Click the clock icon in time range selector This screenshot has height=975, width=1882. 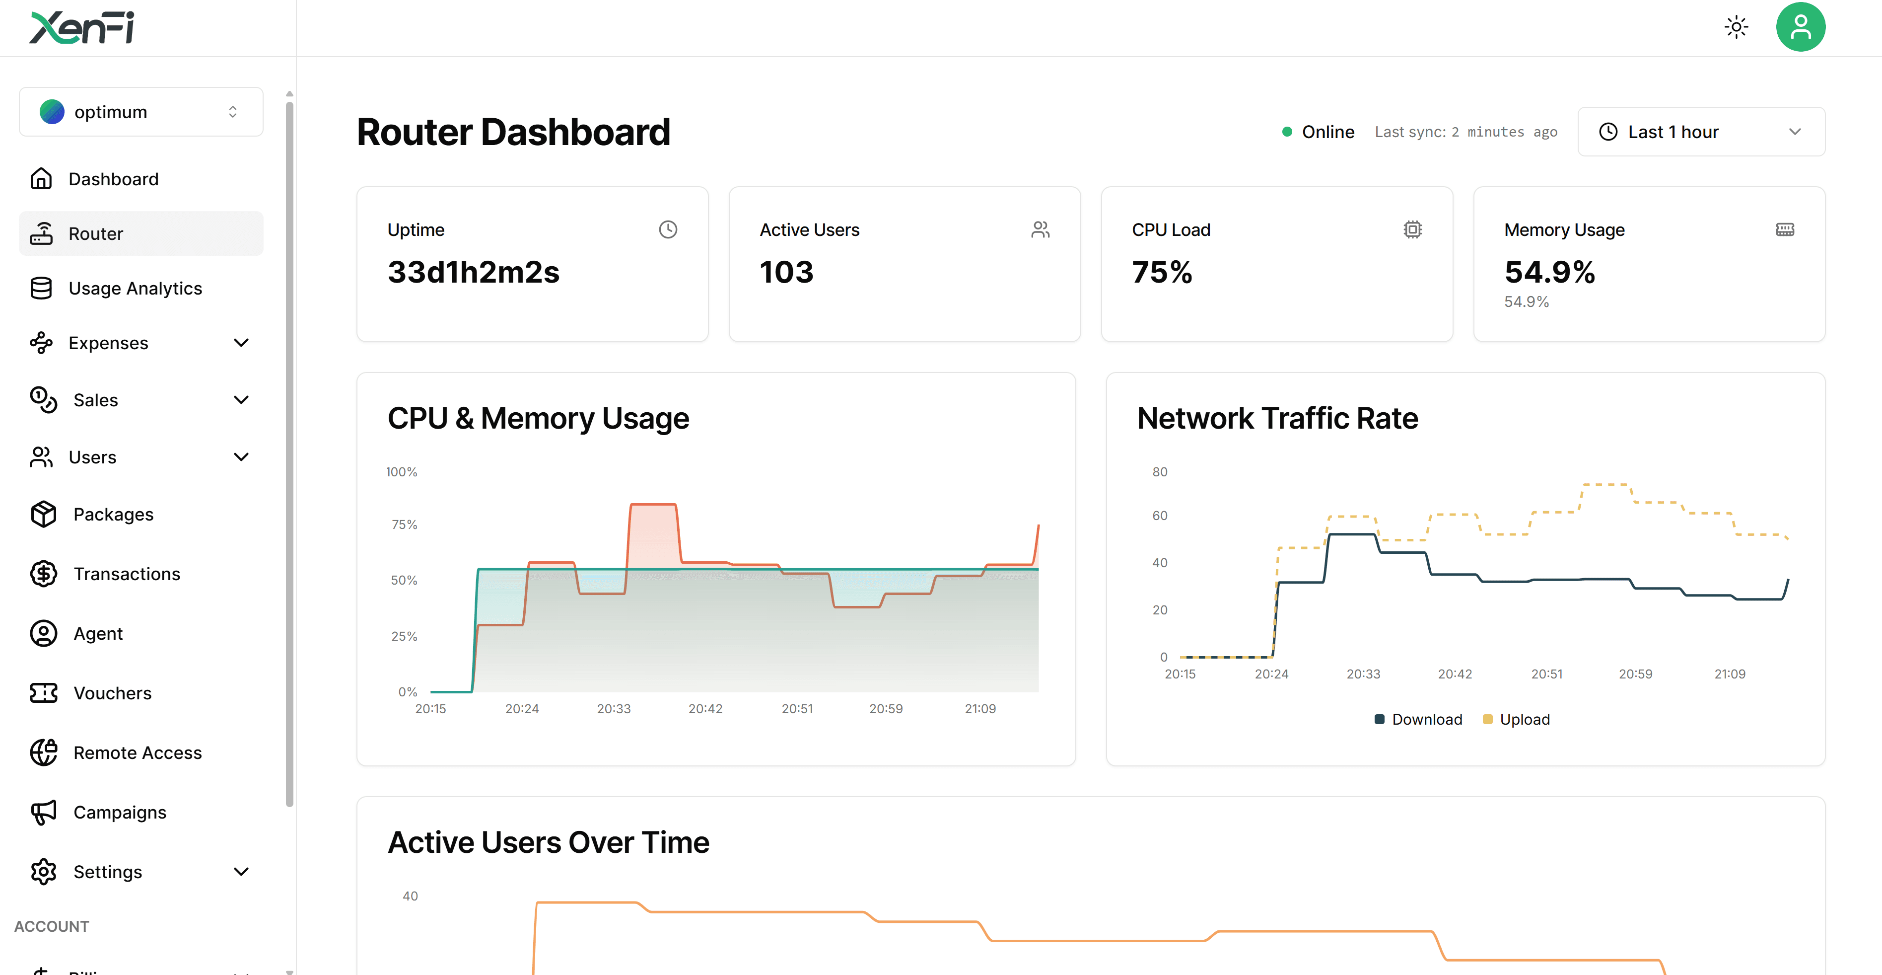(x=1608, y=132)
